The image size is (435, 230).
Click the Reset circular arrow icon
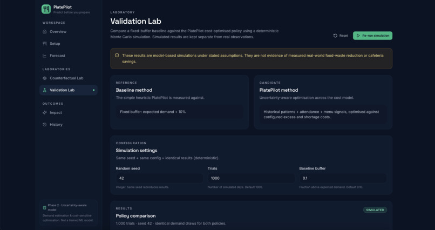tap(335, 36)
